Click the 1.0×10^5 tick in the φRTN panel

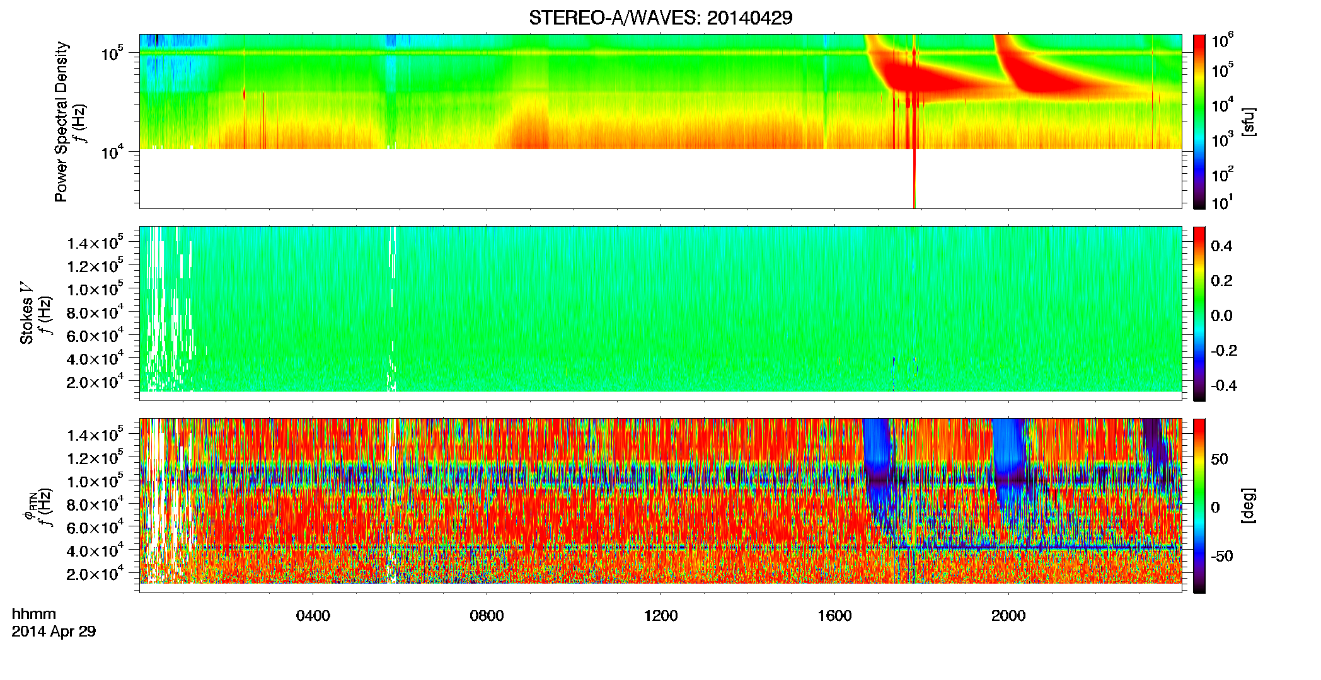pos(95,481)
